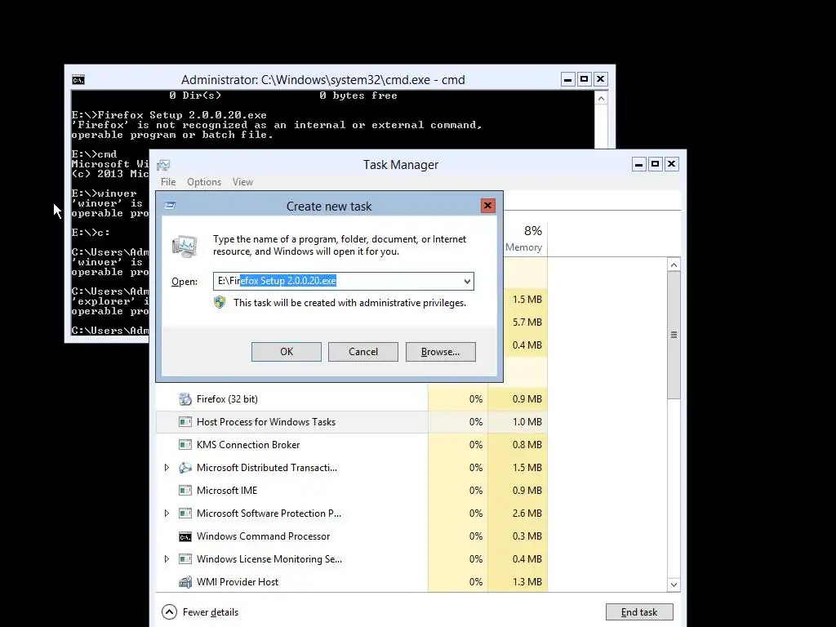Click the run dialog computer icon

click(x=185, y=247)
